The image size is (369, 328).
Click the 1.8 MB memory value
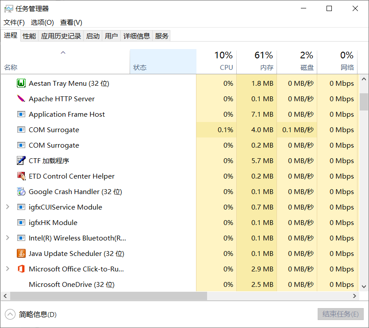(x=262, y=84)
